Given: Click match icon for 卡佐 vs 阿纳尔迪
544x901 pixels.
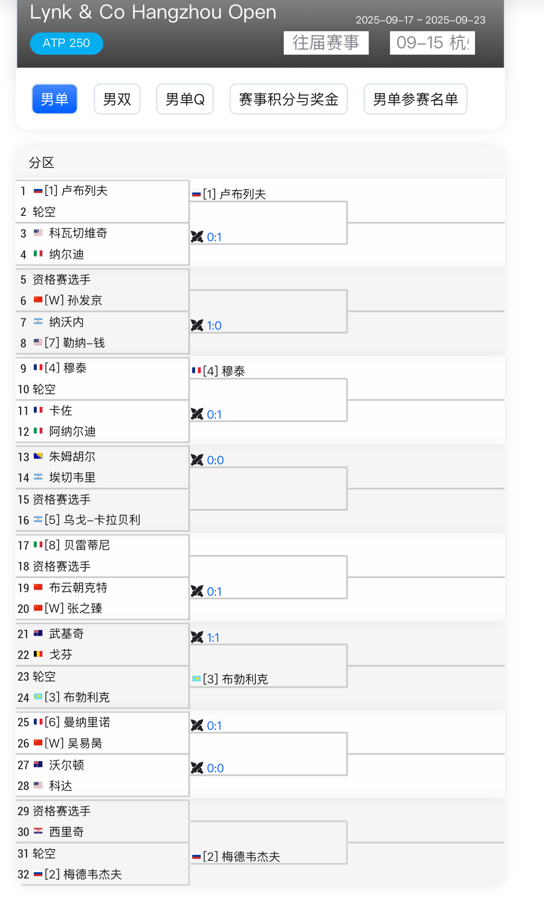Looking at the screenshot, I should click(x=197, y=414).
